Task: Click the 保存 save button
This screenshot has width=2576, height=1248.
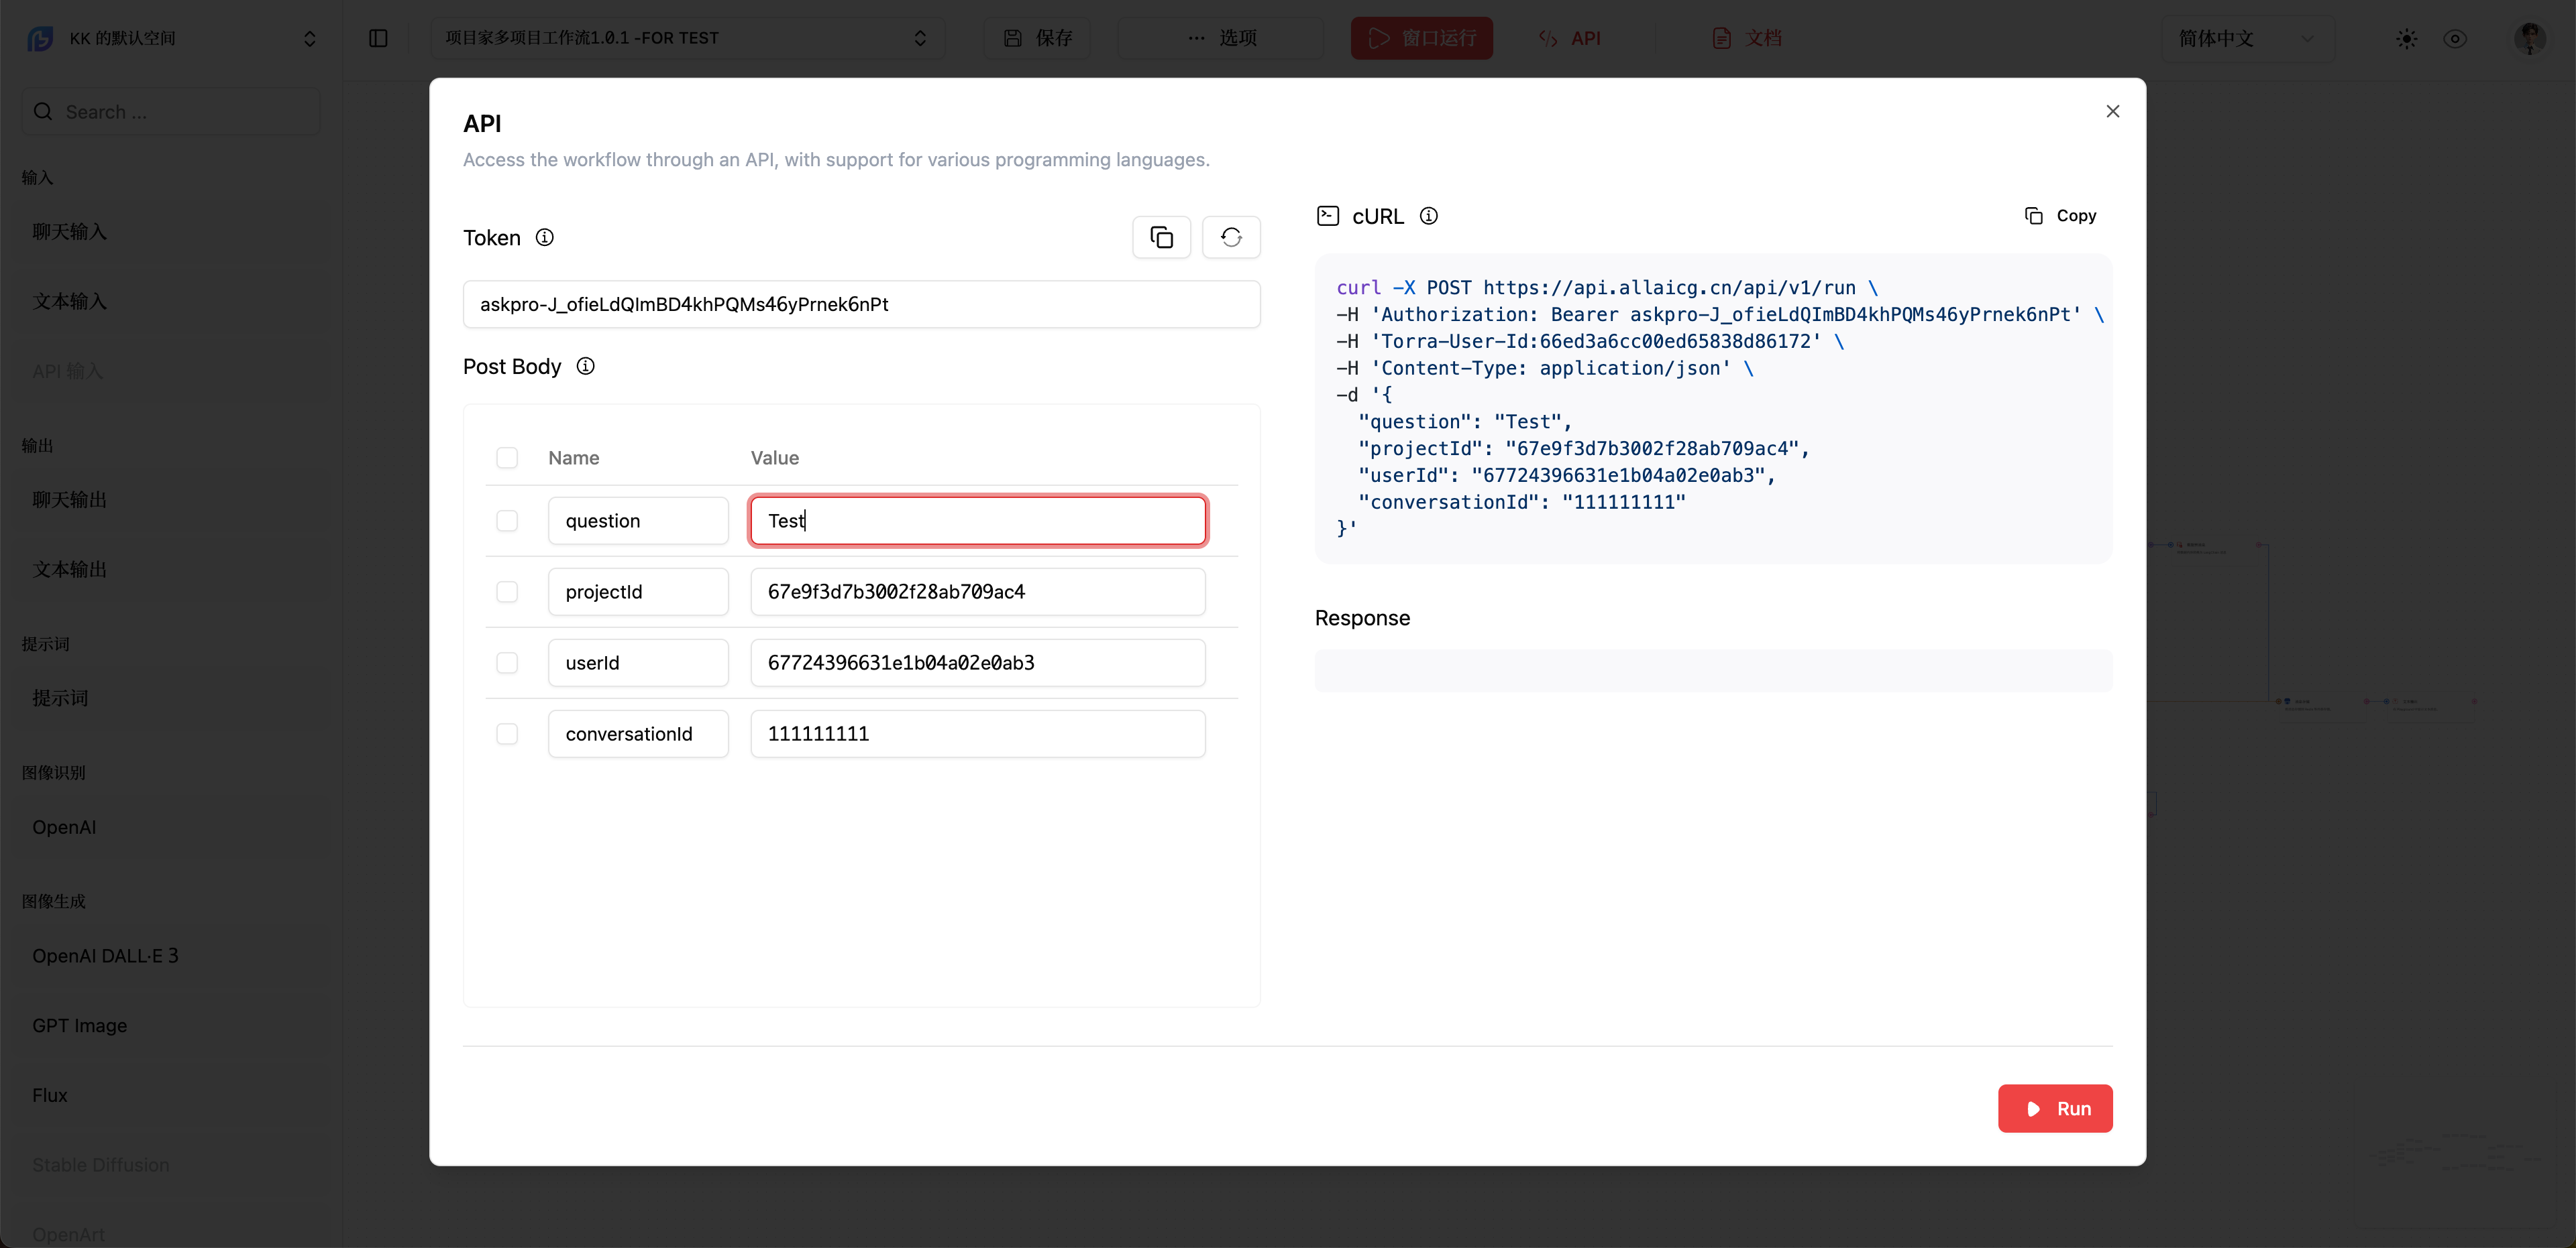Action: pos(1037,38)
